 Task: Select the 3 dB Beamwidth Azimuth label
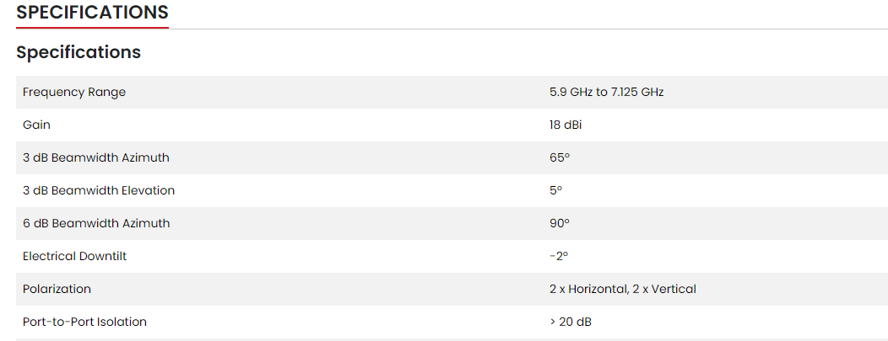pyautogui.click(x=96, y=157)
